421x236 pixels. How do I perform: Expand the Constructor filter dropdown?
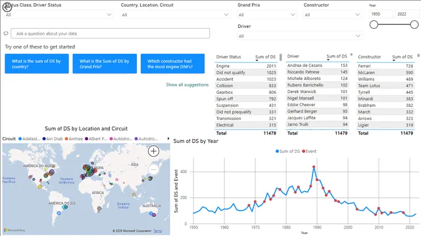coord(332,14)
